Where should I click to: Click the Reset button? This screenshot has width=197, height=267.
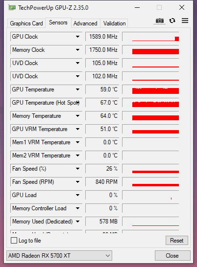(x=177, y=241)
